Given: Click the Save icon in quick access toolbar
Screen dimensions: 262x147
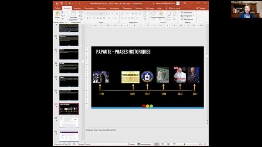Looking at the screenshot, I should coord(57,4).
